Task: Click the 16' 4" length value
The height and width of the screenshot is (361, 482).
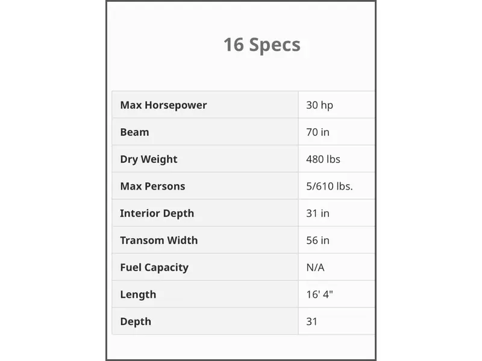Action: pyautogui.click(x=319, y=295)
